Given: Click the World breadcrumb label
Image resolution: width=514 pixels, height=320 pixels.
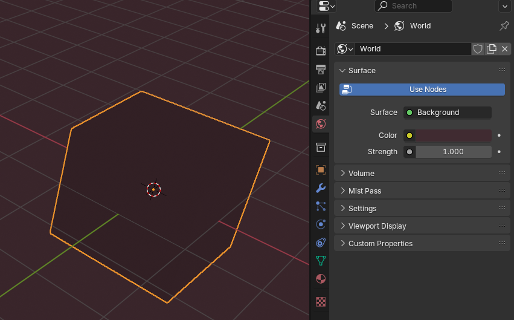Looking at the screenshot, I should tap(420, 26).
